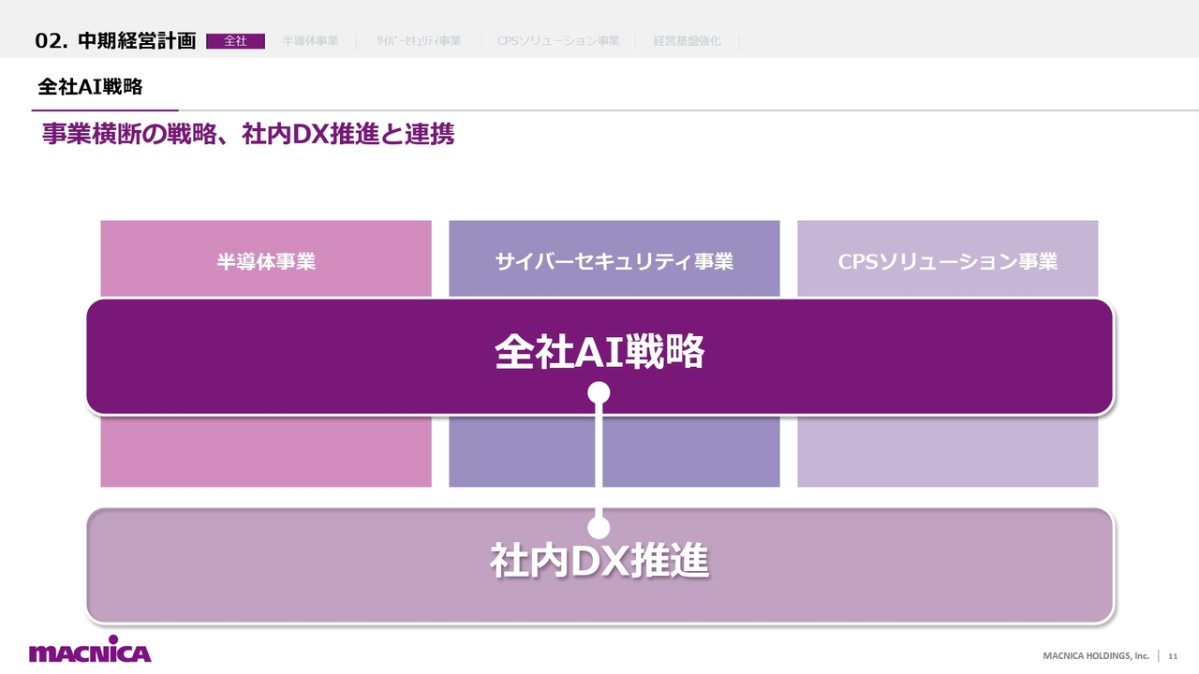
Task: Click the purple subtitle 事業横断の戦略、社内DX推進と連携
Action: pyautogui.click(x=248, y=135)
